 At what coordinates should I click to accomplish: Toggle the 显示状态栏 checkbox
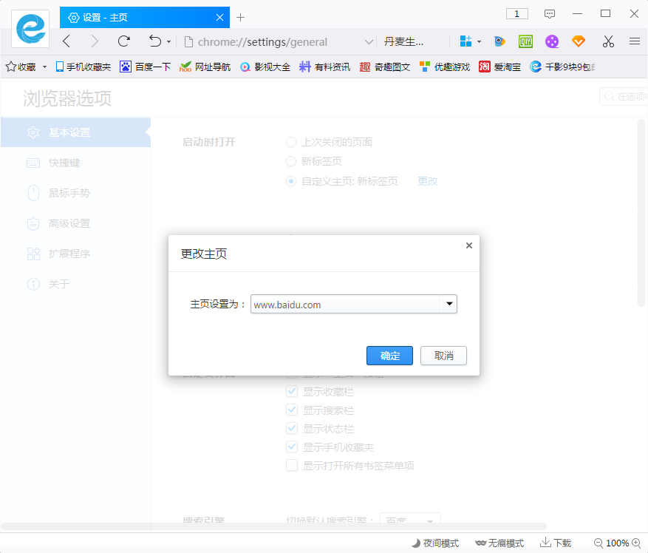(291, 428)
